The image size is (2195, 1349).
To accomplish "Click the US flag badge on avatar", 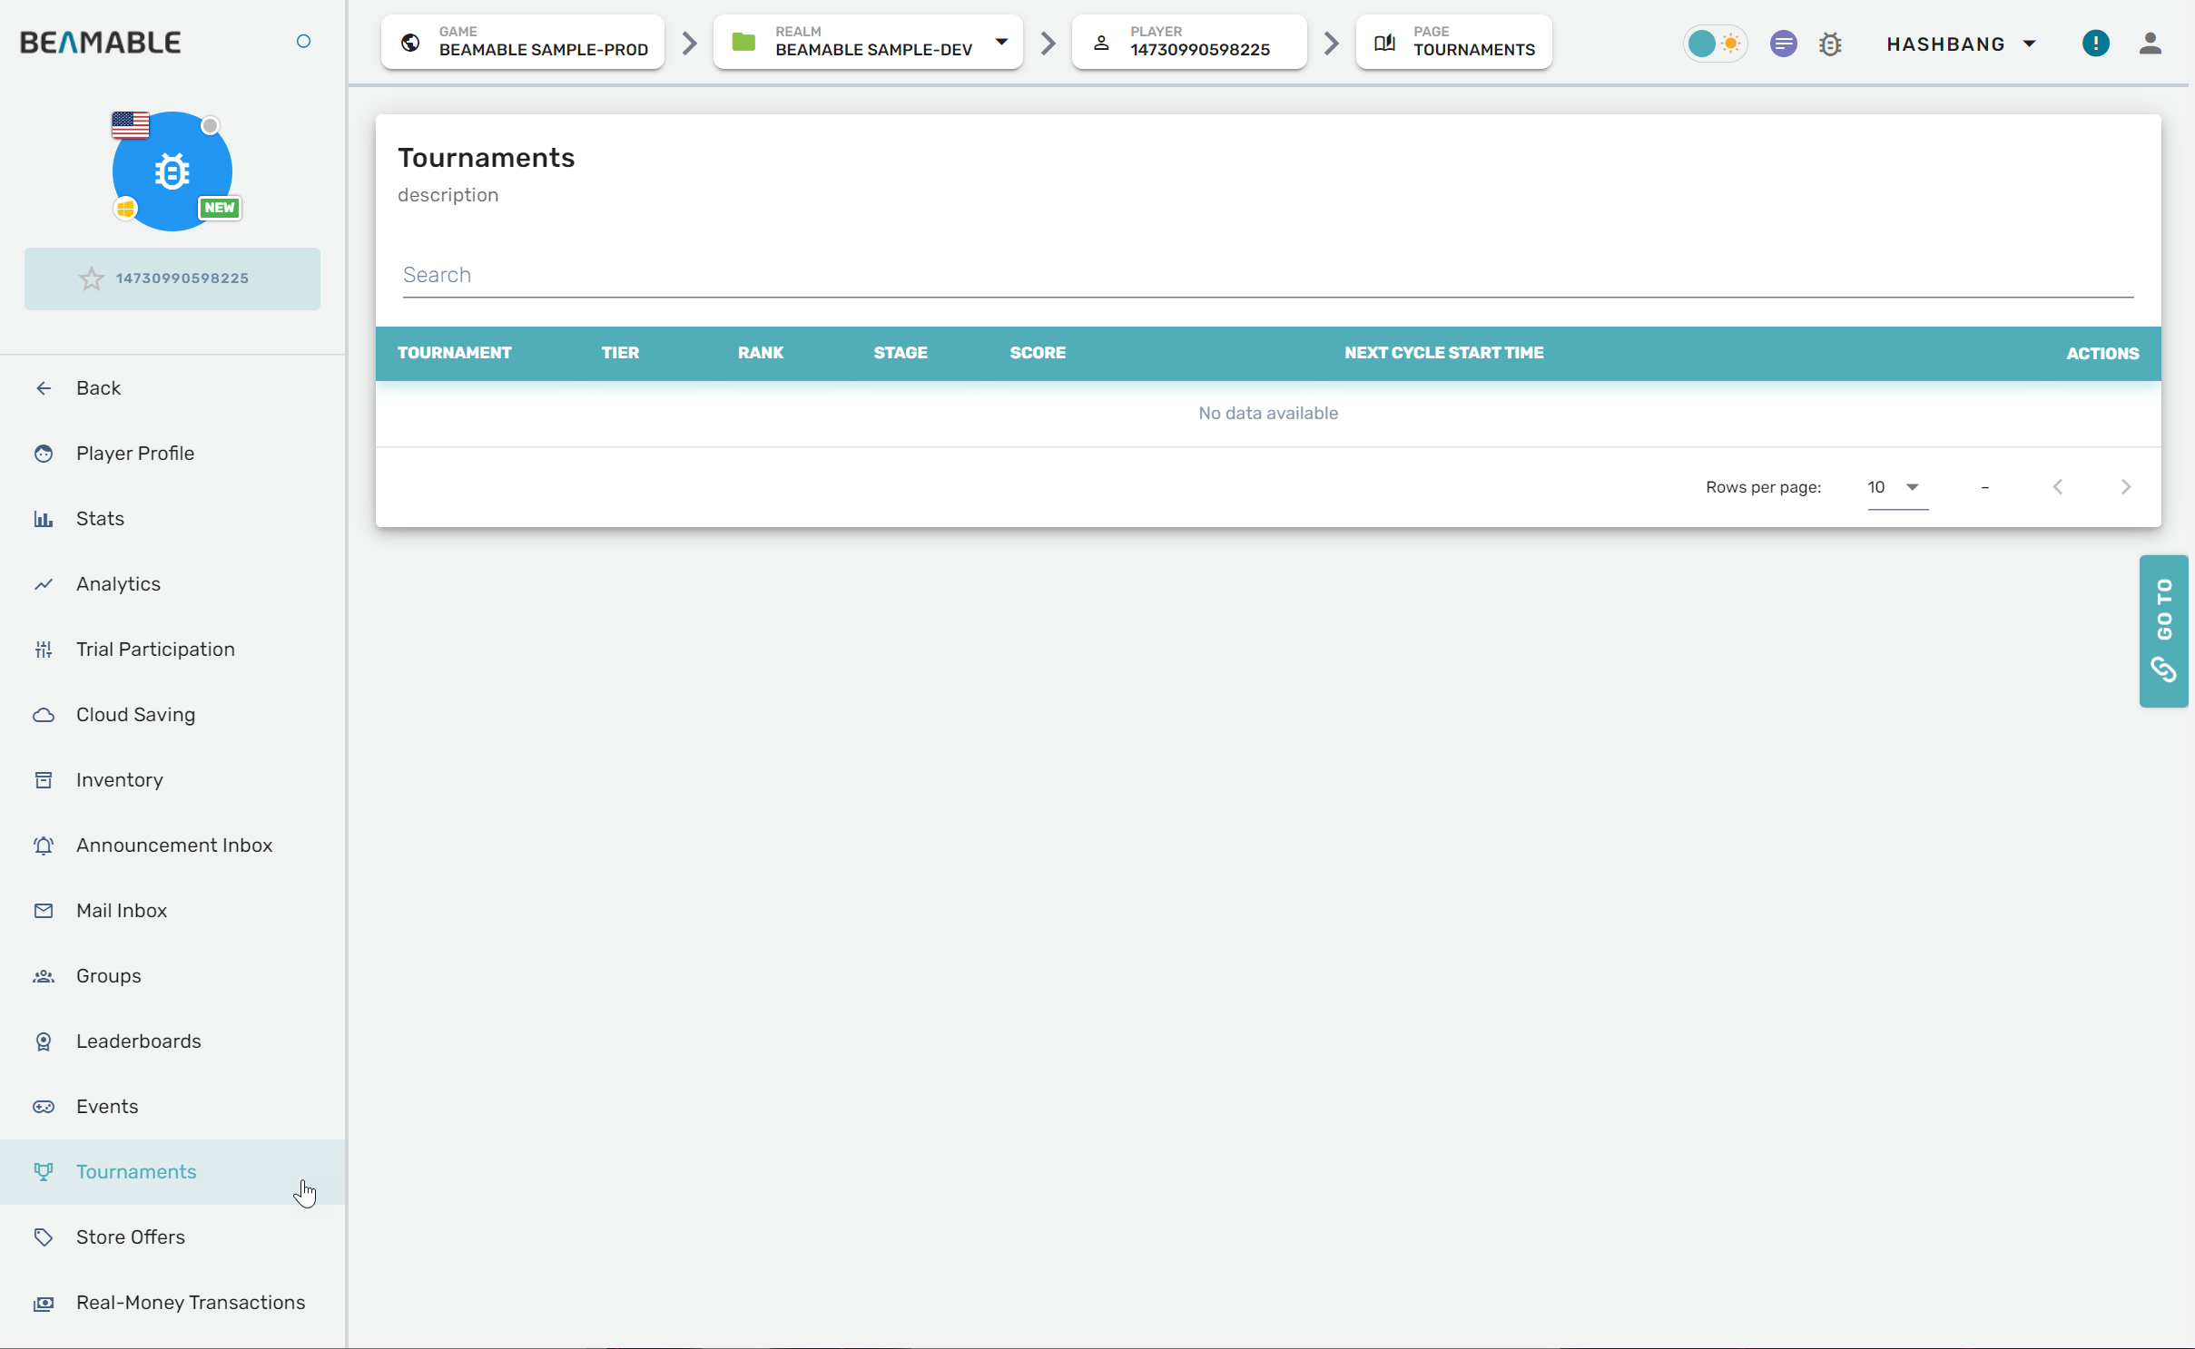I will coord(131,125).
